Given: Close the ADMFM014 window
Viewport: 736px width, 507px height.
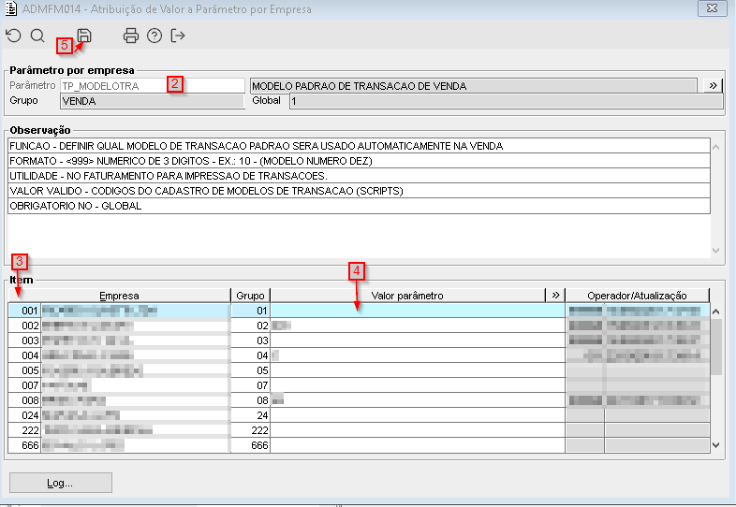Looking at the screenshot, I should (x=712, y=8).
